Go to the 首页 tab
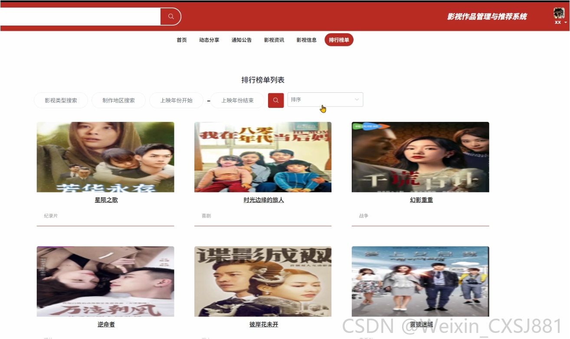The height and width of the screenshot is (339, 570). (x=182, y=40)
